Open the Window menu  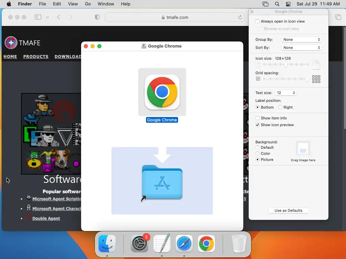[106, 4]
